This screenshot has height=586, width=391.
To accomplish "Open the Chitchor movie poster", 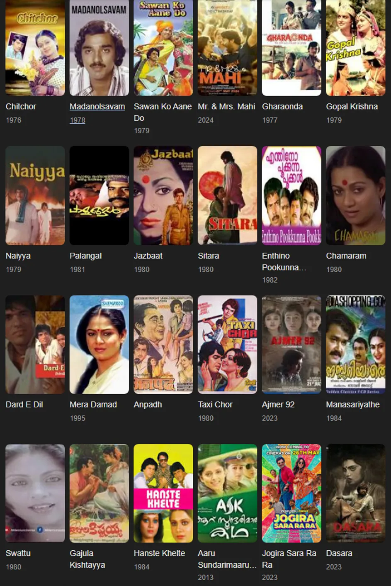I will click(x=35, y=48).
